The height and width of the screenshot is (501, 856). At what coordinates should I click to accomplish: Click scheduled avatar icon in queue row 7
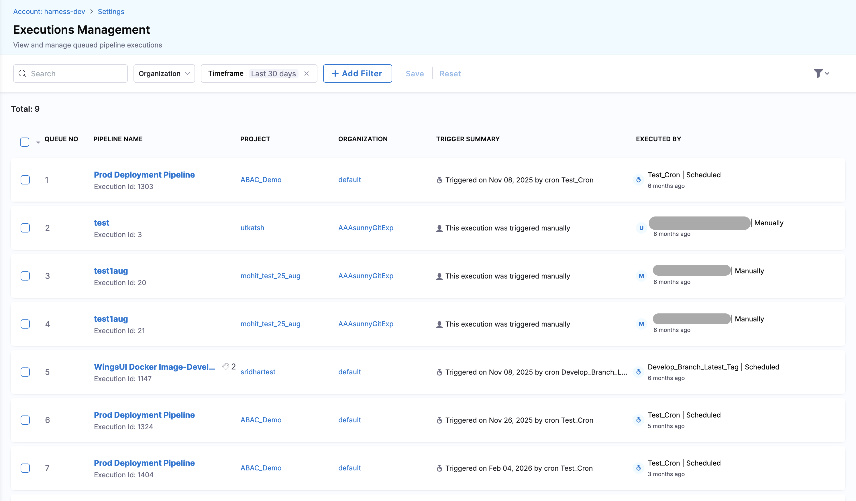point(639,468)
